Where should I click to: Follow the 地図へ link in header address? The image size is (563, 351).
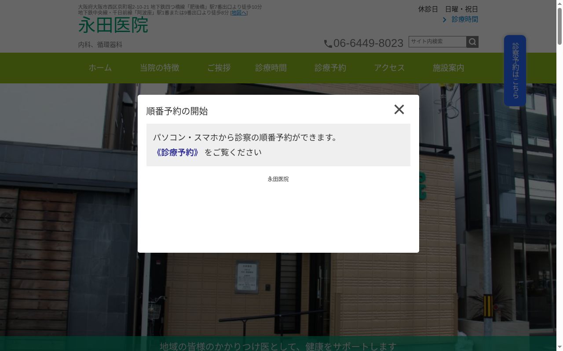(239, 13)
